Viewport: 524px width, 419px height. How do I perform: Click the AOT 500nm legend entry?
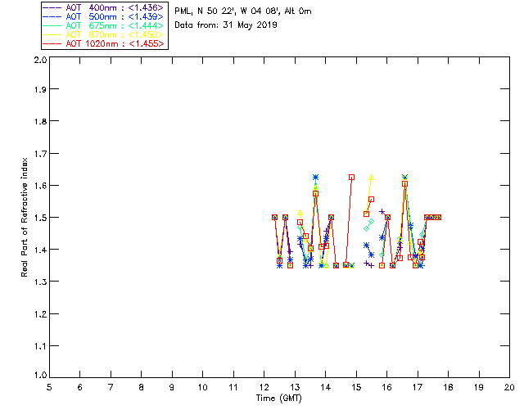point(104,16)
